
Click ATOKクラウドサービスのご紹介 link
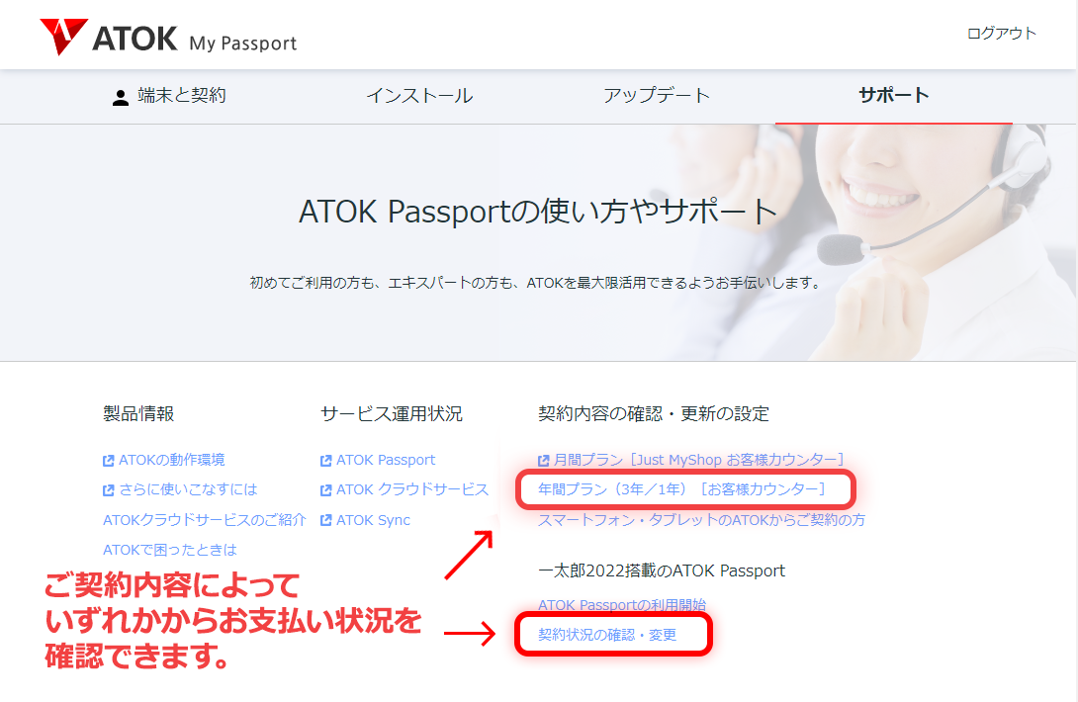pos(204,520)
